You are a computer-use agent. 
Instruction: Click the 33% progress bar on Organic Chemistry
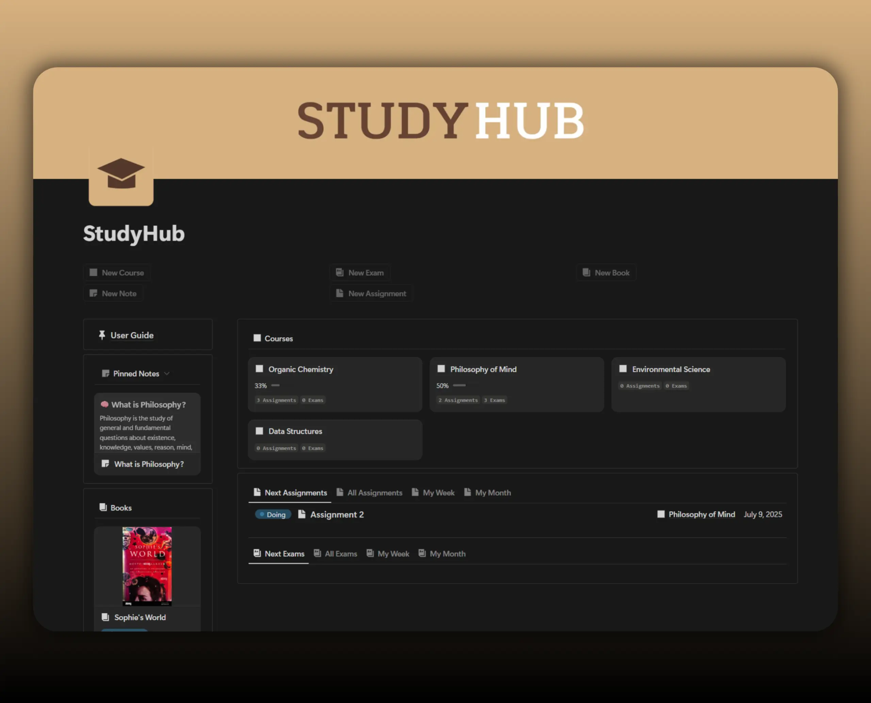click(x=276, y=385)
